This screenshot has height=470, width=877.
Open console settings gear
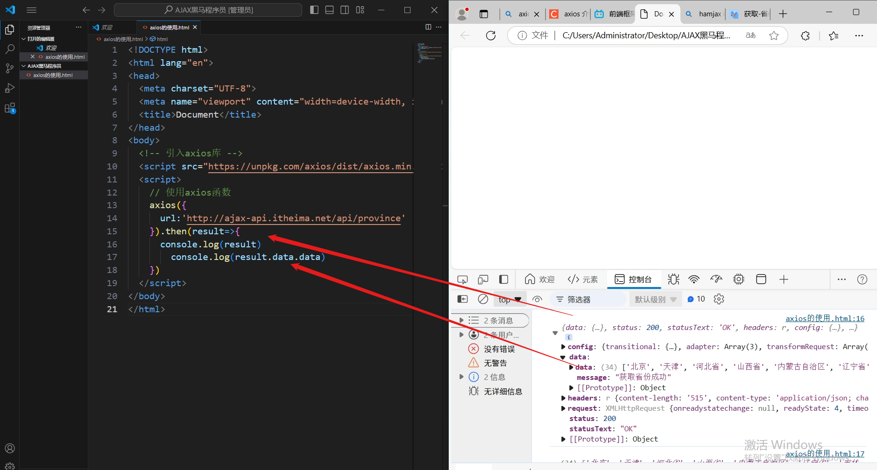pyautogui.click(x=719, y=299)
